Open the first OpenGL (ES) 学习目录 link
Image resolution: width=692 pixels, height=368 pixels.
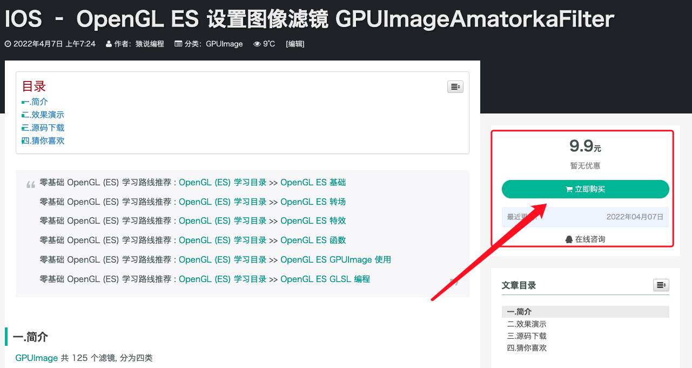(223, 182)
